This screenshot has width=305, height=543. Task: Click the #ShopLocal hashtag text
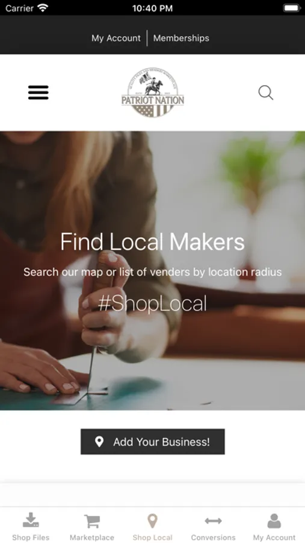click(x=152, y=303)
